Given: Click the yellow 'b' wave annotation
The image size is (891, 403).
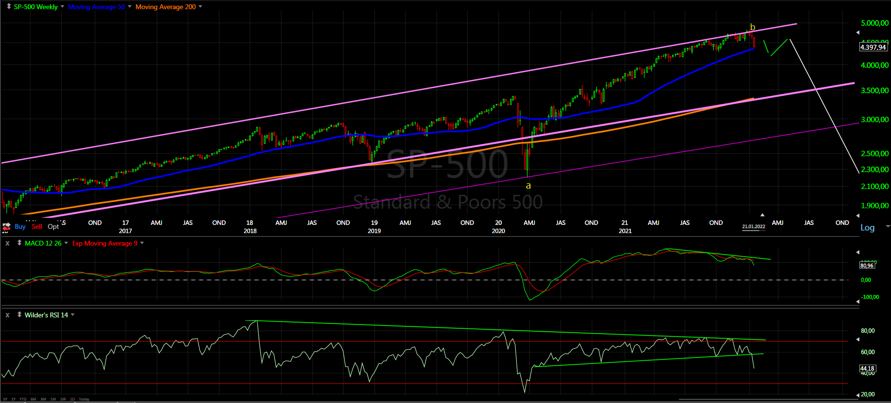Looking at the screenshot, I should point(752,27).
